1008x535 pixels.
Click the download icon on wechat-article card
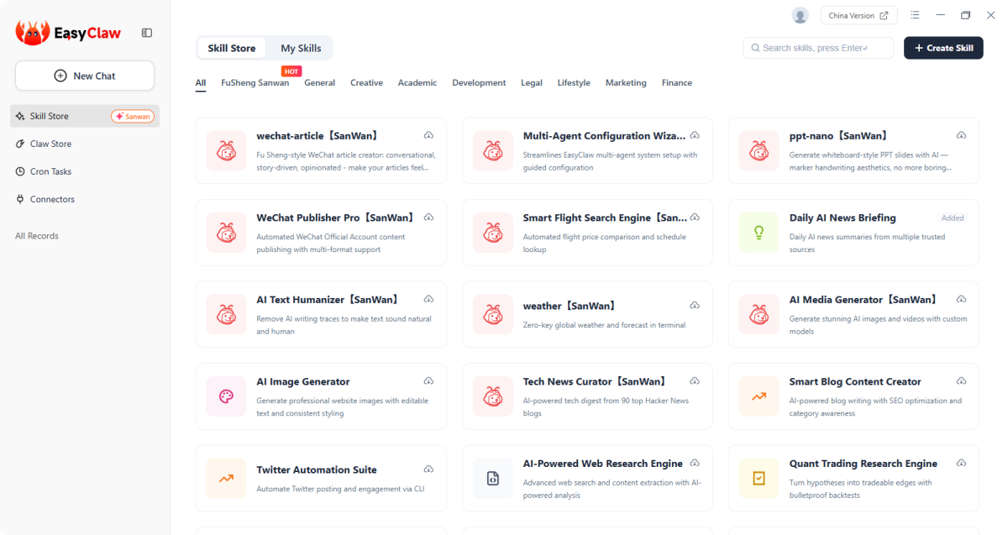pos(428,136)
